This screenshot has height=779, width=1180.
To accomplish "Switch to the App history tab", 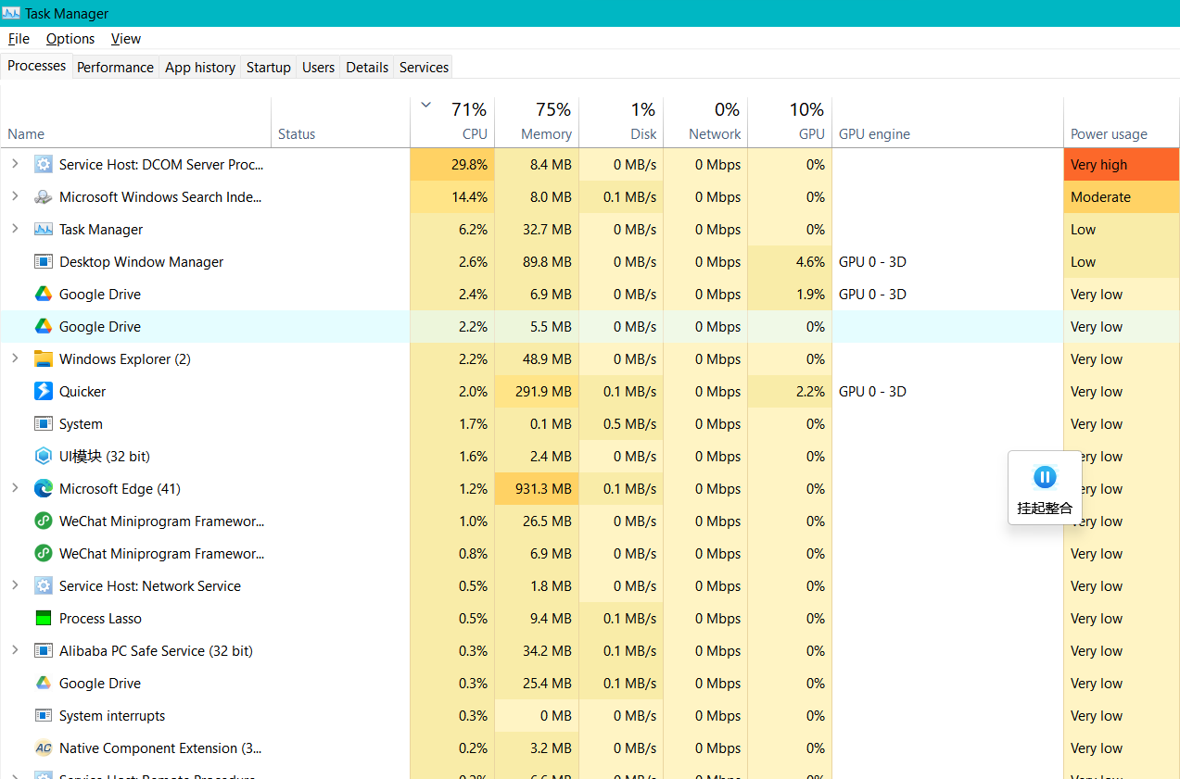I will (200, 68).
